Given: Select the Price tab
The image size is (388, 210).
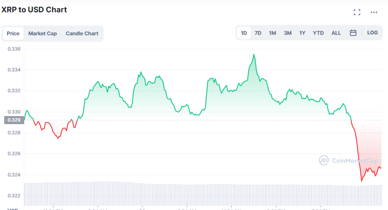Looking at the screenshot, I should pyautogui.click(x=13, y=33).
